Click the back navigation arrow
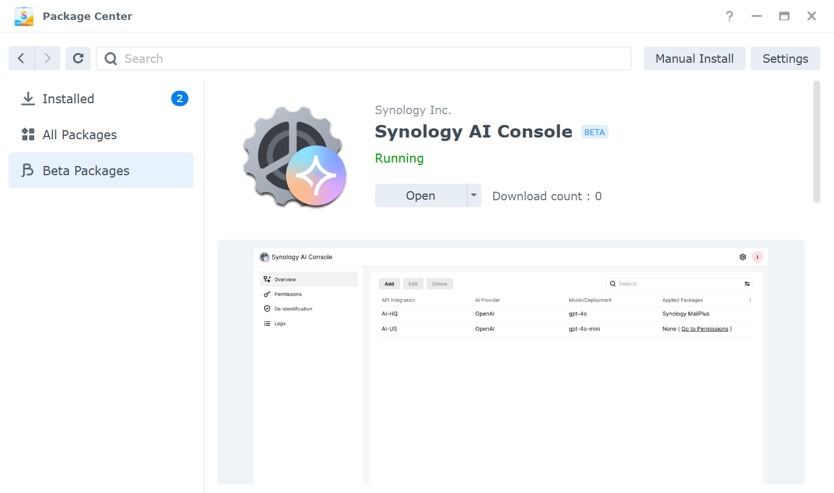 coord(21,58)
